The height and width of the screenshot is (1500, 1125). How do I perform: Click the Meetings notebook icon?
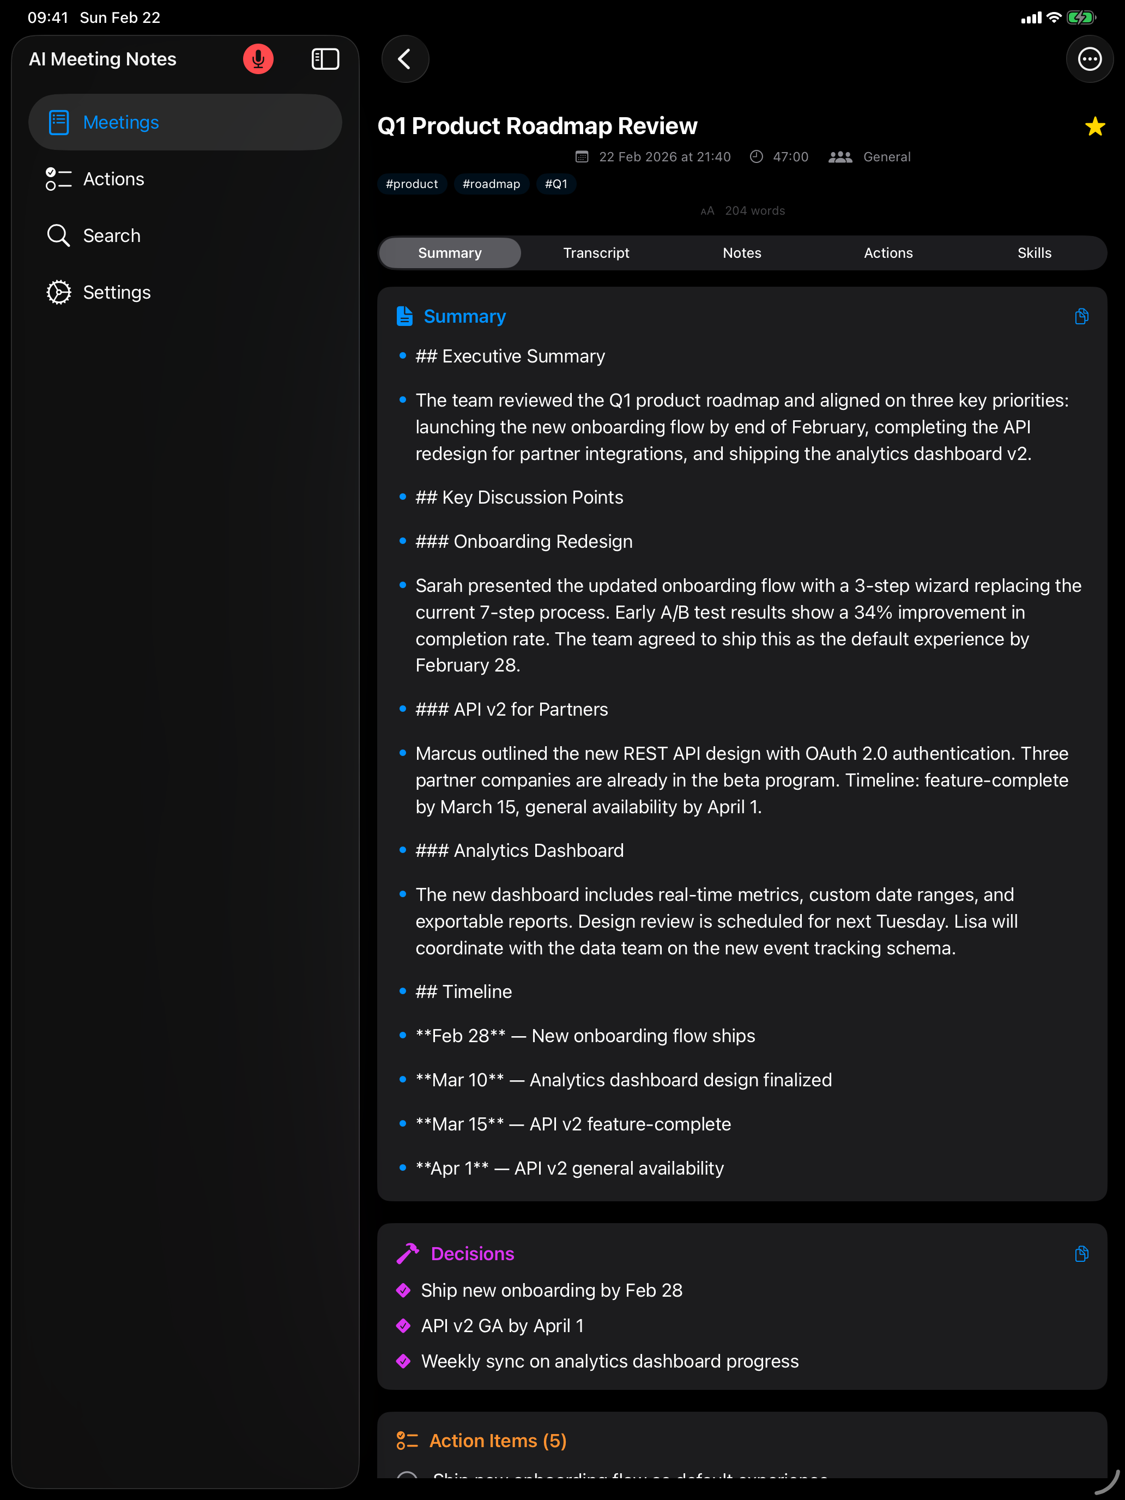[59, 122]
